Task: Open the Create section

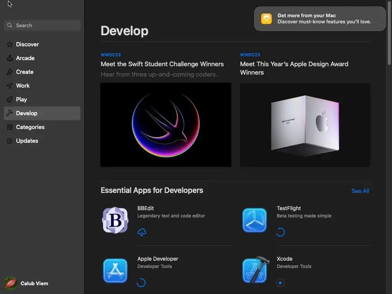Action: point(42,72)
